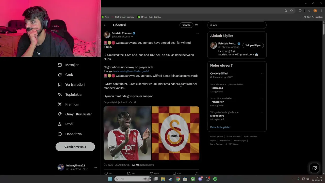Click the taskbar search box
The image size is (325, 183).
tap(133, 179)
